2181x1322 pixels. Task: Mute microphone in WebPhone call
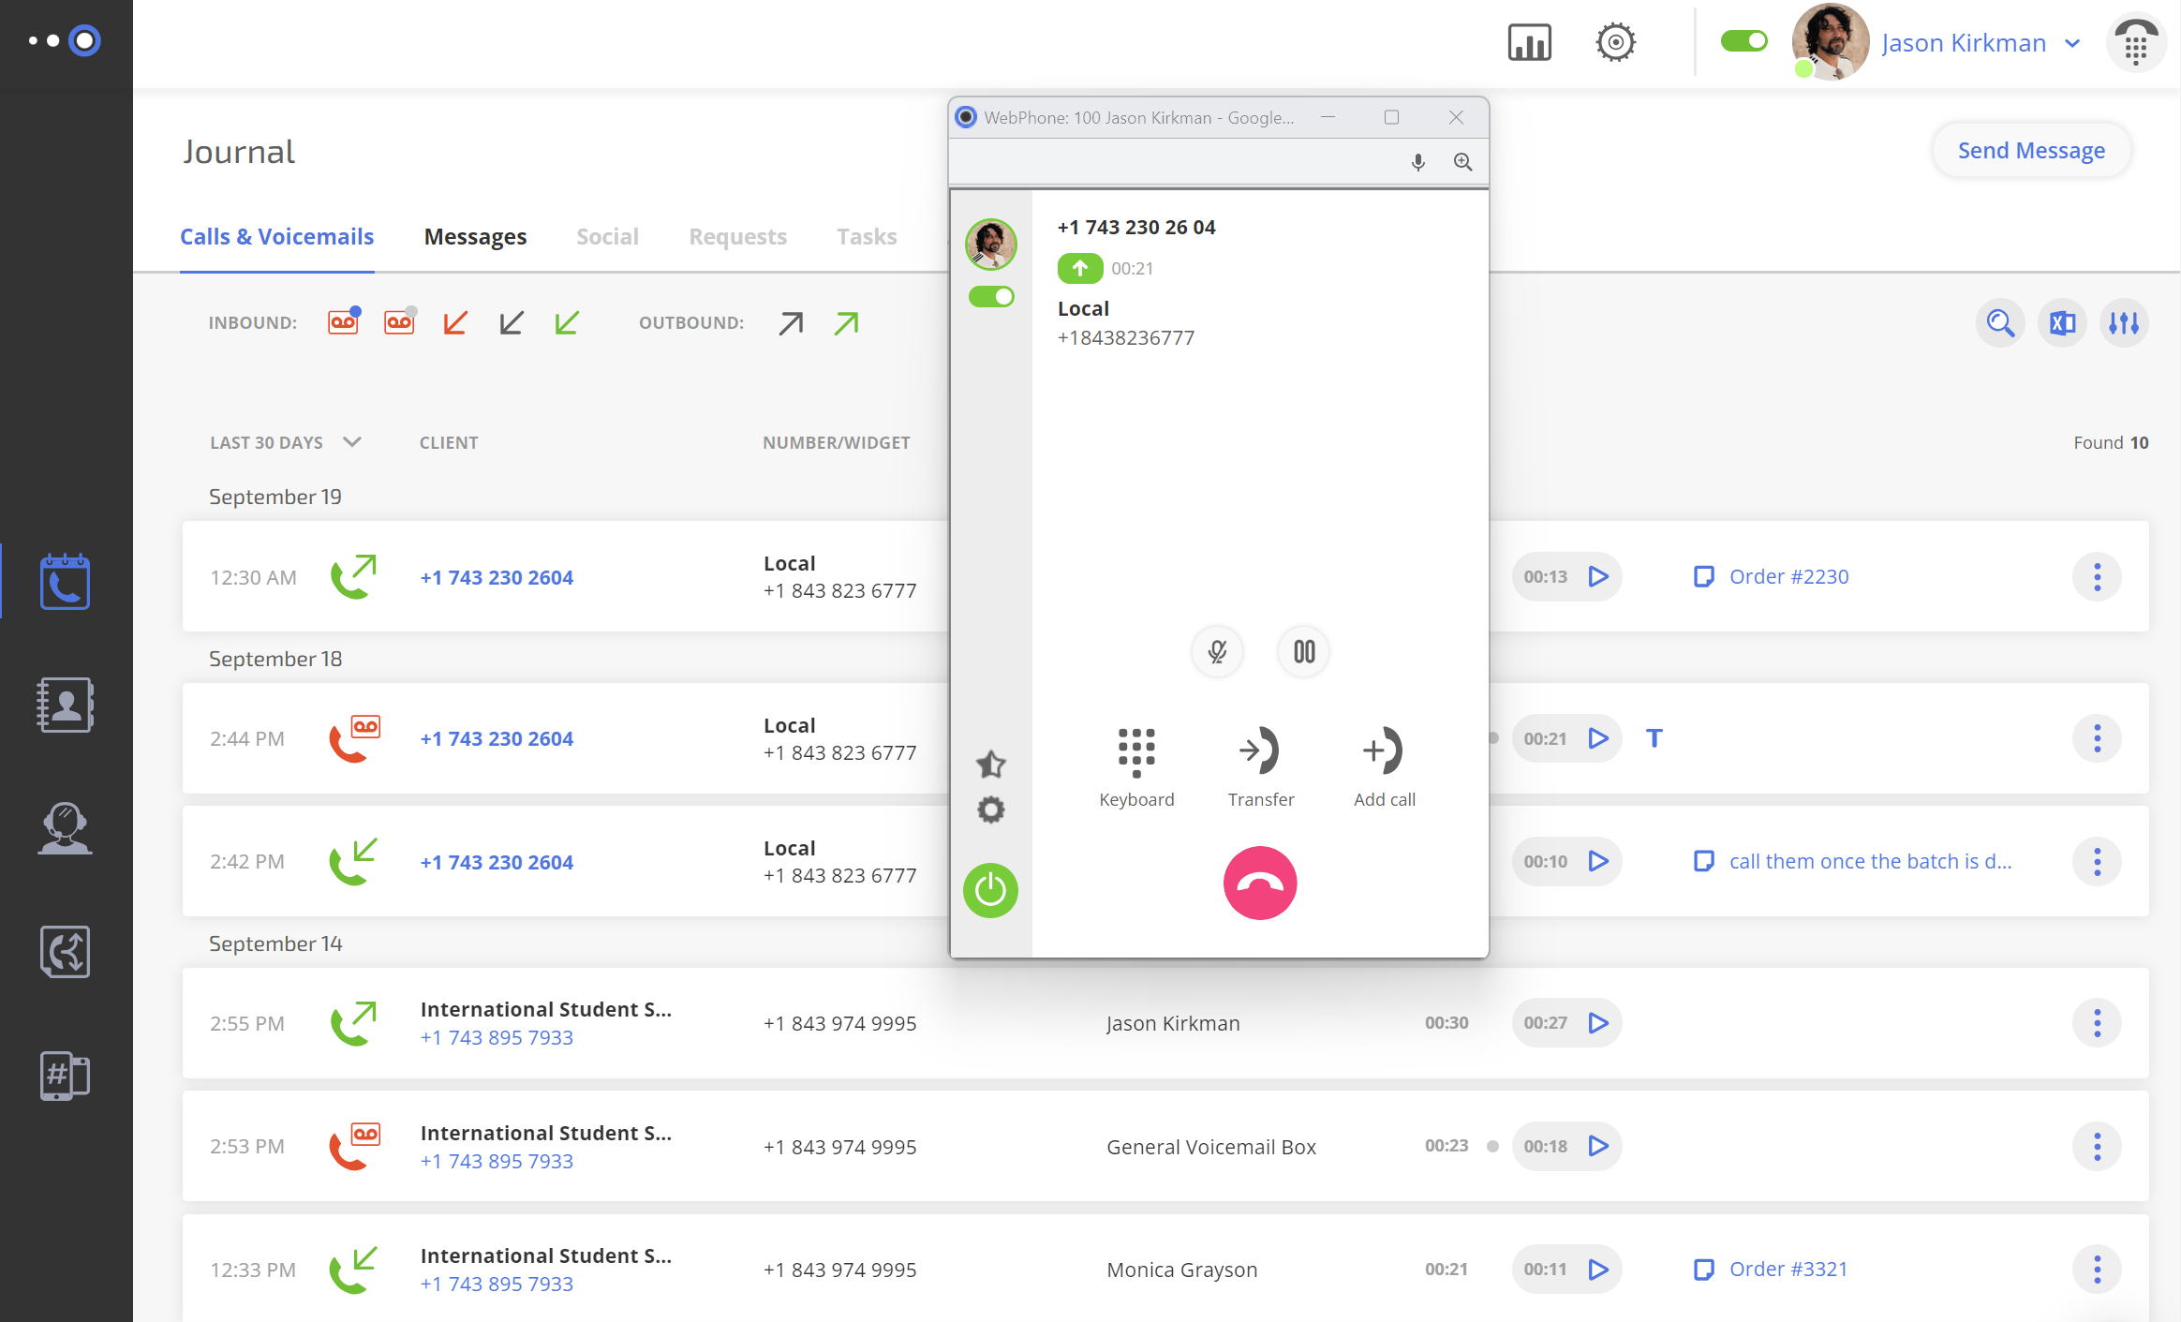[1217, 651]
